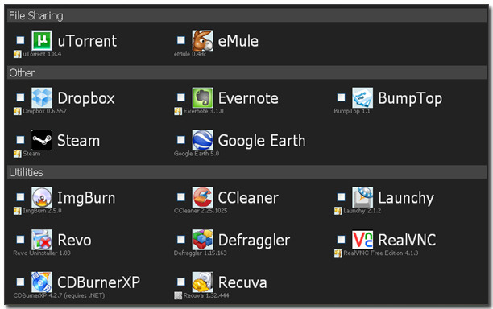Click the 'Google Earth 5.0' caption
The image size is (493, 309).
point(197,154)
